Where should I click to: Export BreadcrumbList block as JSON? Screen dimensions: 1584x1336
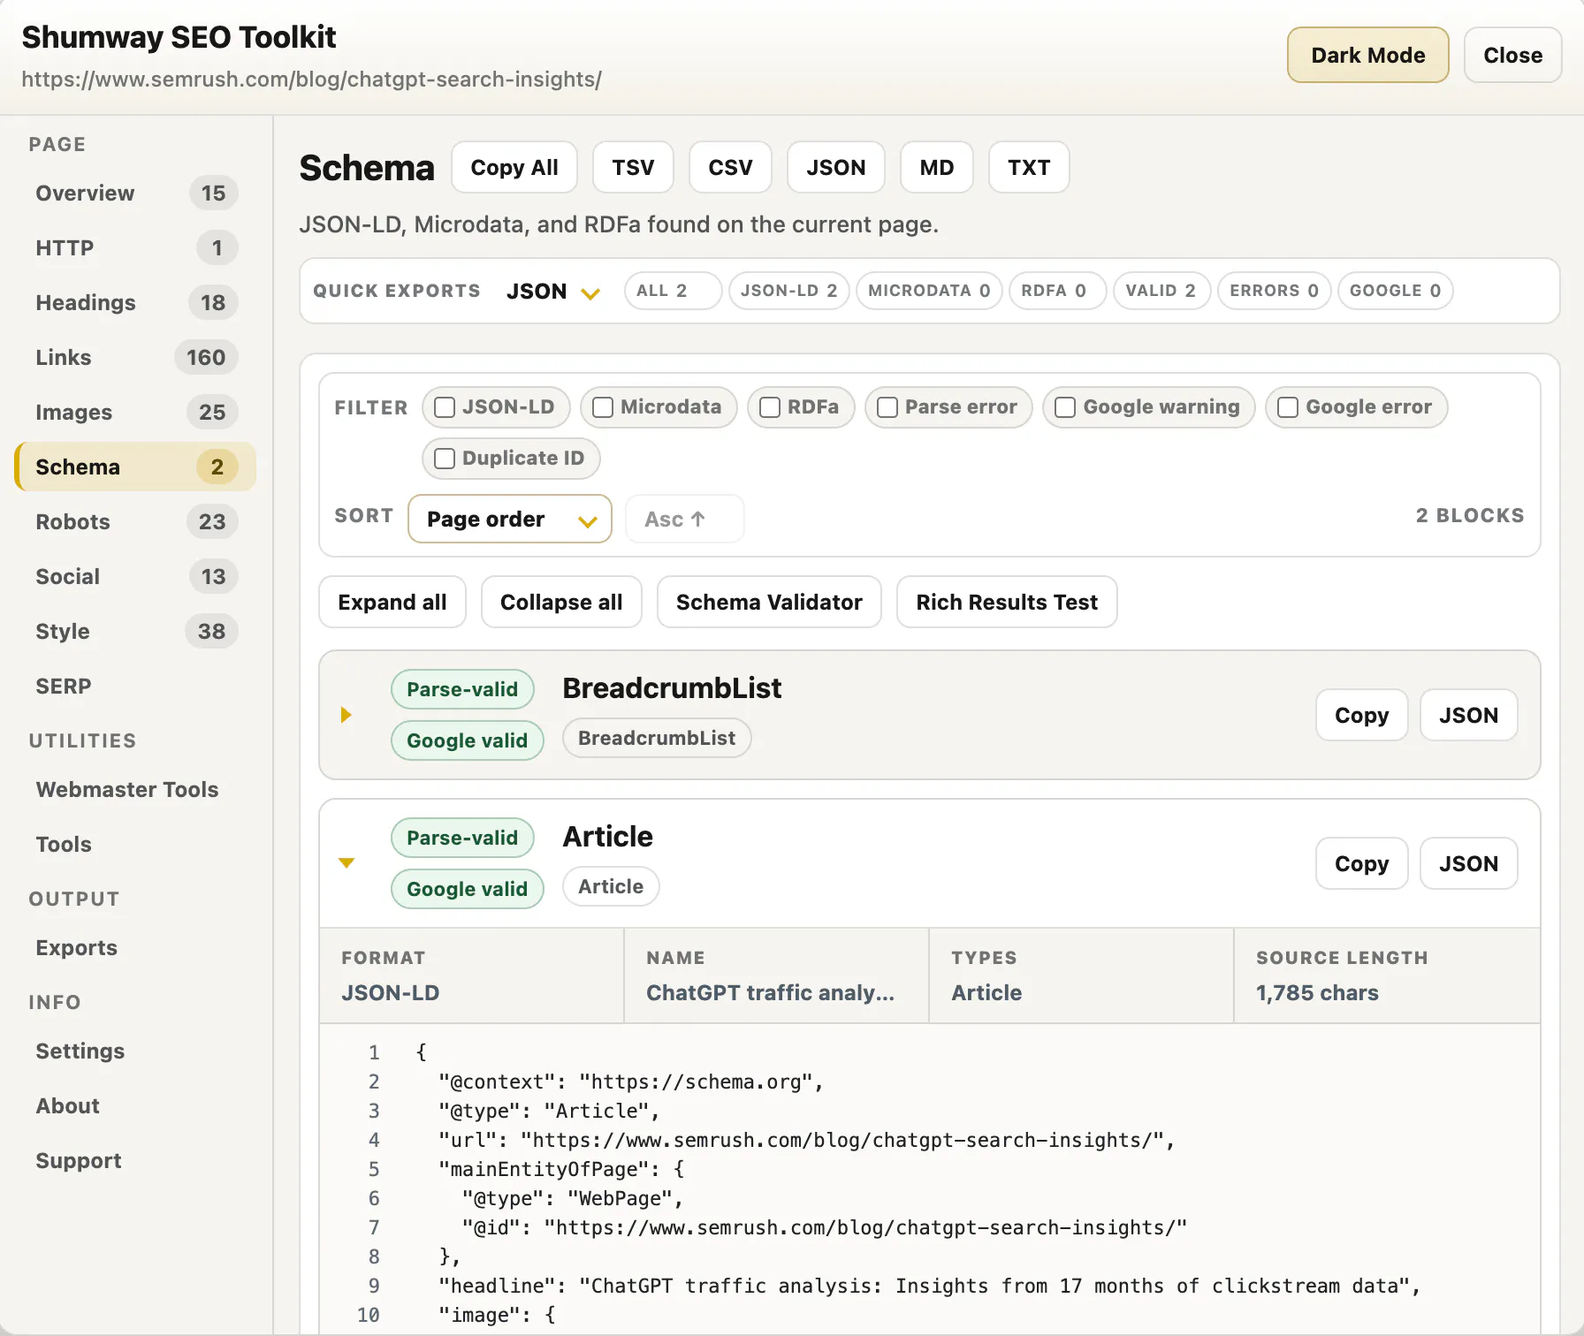click(x=1468, y=715)
